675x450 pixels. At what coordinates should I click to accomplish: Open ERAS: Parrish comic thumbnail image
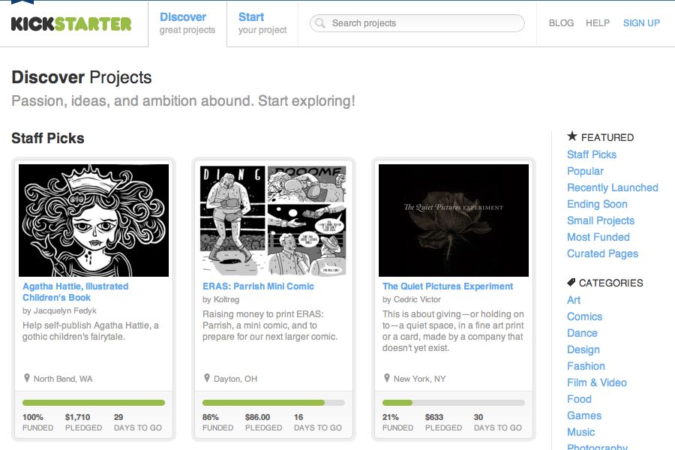pyautogui.click(x=274, y=220)
